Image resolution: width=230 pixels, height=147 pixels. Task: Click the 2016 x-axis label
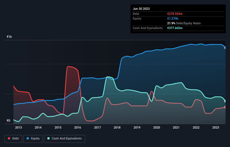(x=78, y=127)
